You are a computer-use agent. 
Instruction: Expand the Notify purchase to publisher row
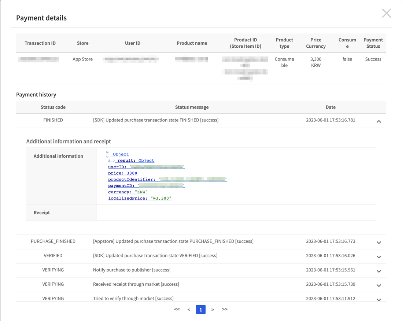(379, 271)
